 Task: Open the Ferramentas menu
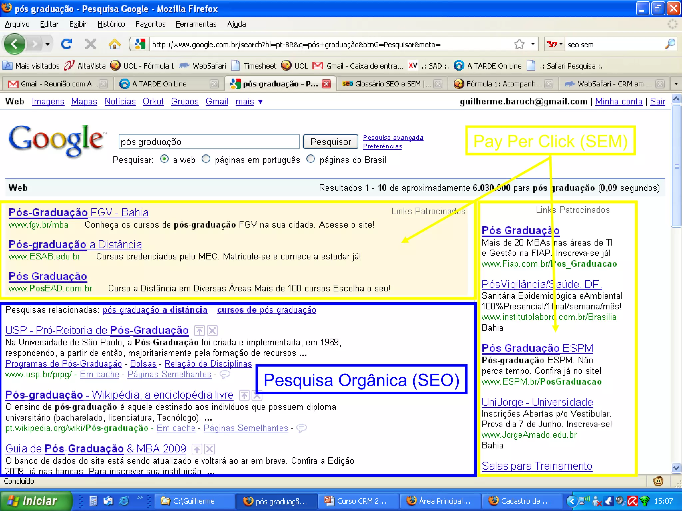coord(196,24)
